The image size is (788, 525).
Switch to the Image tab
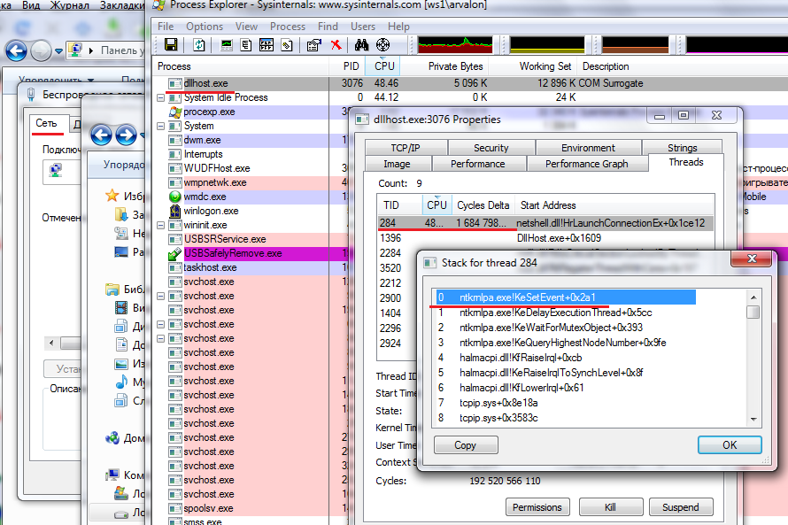[x=397, y=164]
